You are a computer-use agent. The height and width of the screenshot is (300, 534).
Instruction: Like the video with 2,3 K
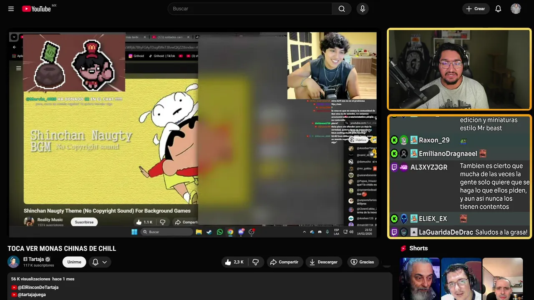coord(234,262)
